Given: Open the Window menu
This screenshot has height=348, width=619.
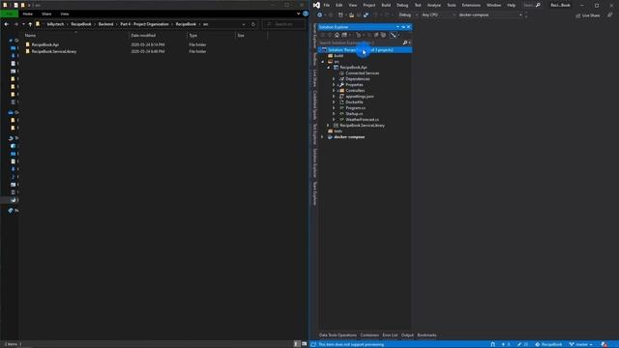Looking at the screenshot, I should 493,5.
